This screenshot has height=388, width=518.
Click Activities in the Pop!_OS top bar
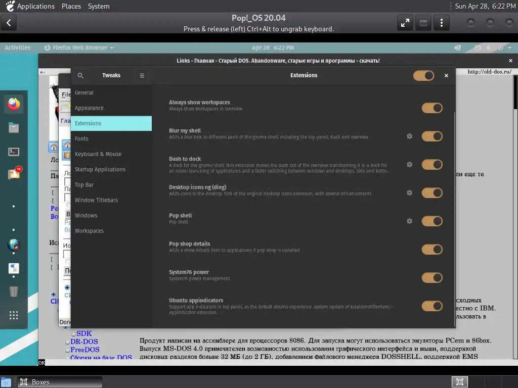pos(18,48)
